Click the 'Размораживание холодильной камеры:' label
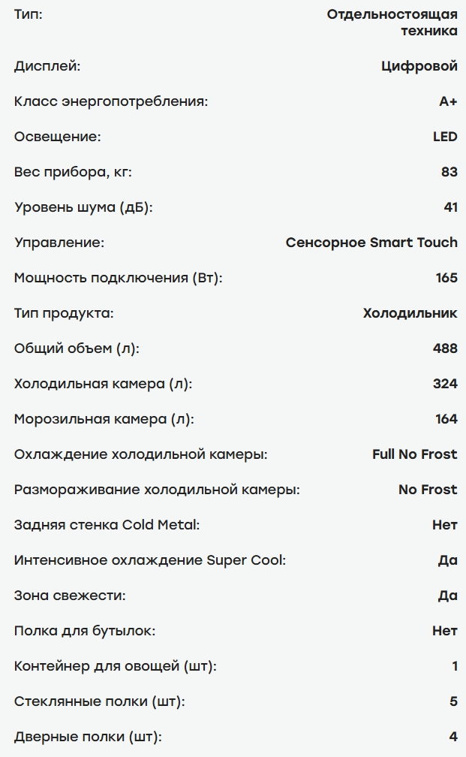This screenshot has width=466, height=757. 157,490
